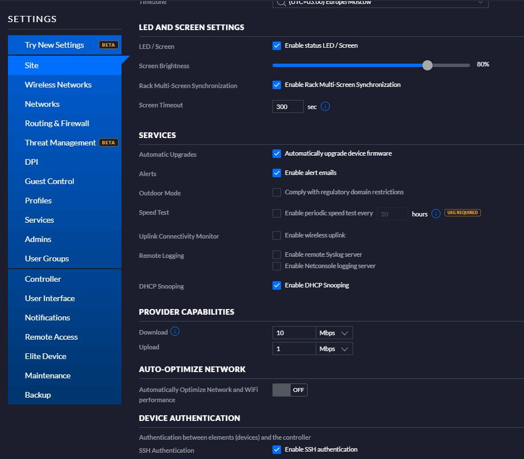This screenshot has width=524, height=459.
Task: Click the info icon next to Screen Timeout
Action: pos(325,106)
